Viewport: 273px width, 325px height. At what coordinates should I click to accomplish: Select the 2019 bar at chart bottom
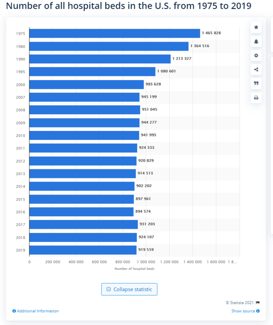83,250
